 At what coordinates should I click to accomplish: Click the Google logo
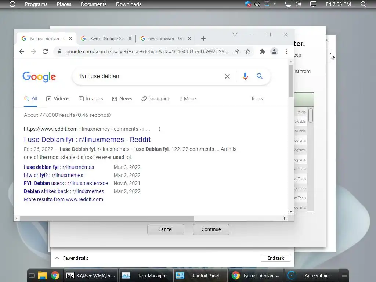39,76
